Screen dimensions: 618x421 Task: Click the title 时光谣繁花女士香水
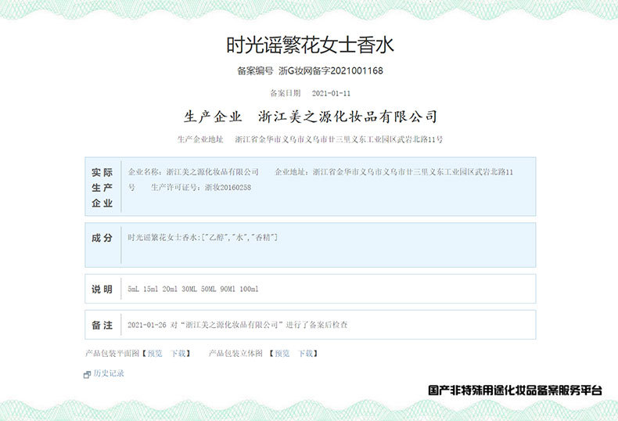(x=310, y=45)
